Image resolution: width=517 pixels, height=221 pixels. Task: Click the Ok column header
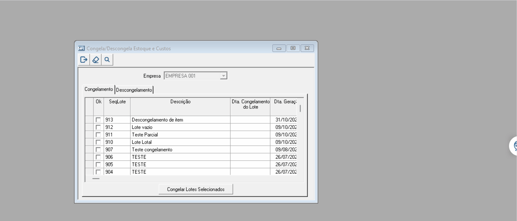pos(99,107)
